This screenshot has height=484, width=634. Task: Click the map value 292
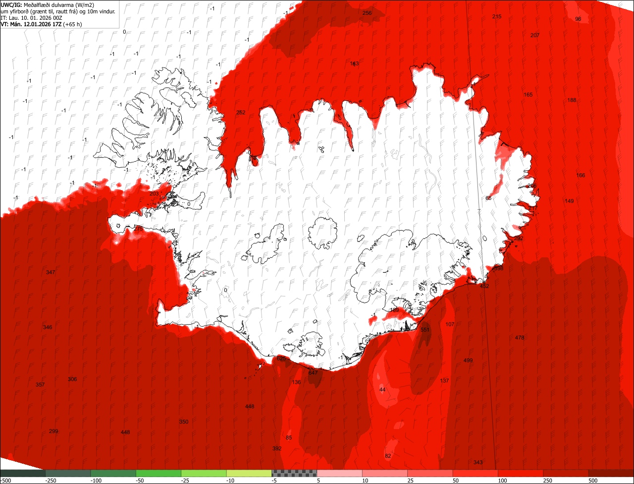[519, 238]
